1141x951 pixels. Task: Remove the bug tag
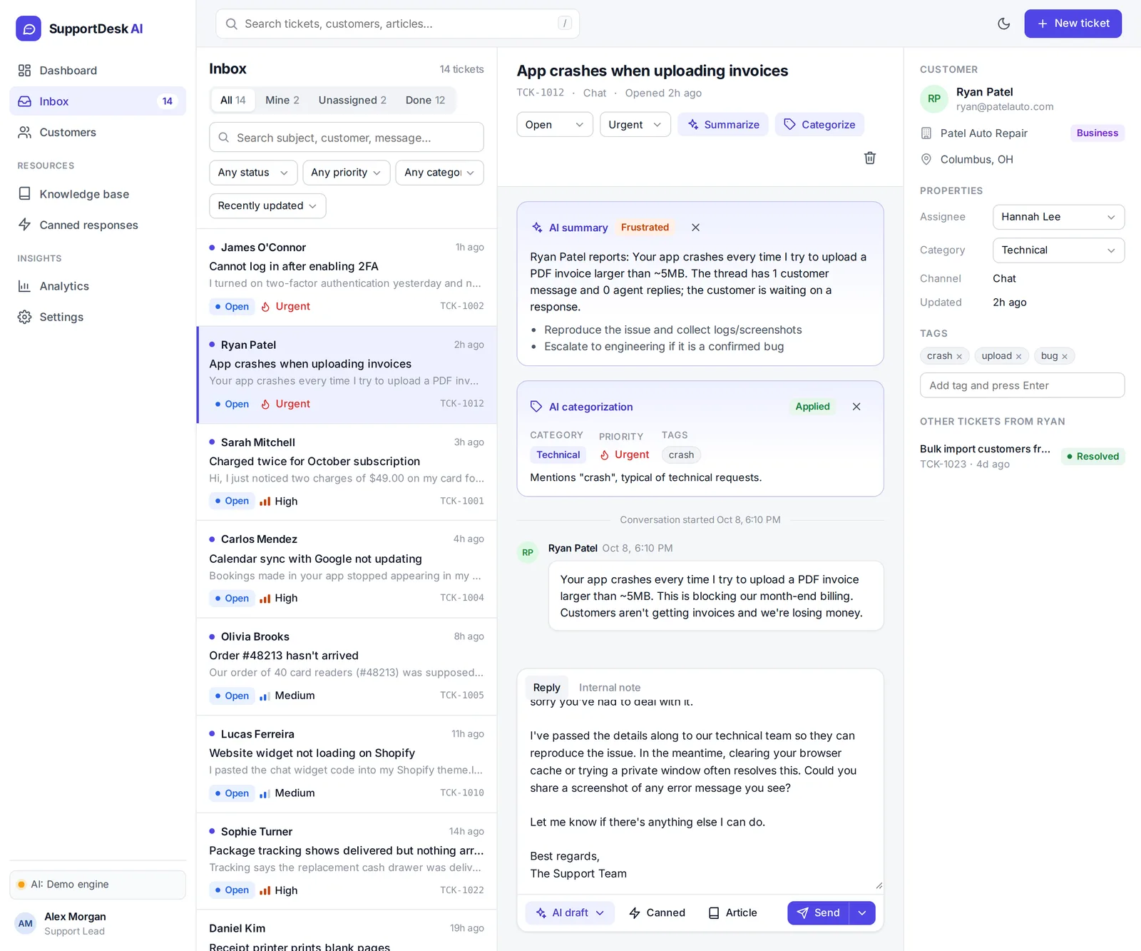(x=1065, y=357)
